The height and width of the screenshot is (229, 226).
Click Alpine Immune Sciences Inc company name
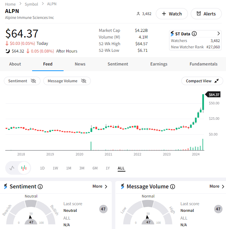tap(29, 18)
